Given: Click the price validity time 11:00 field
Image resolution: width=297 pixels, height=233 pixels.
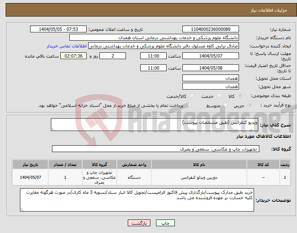Looking at the screenshot, I should (153, 68).
